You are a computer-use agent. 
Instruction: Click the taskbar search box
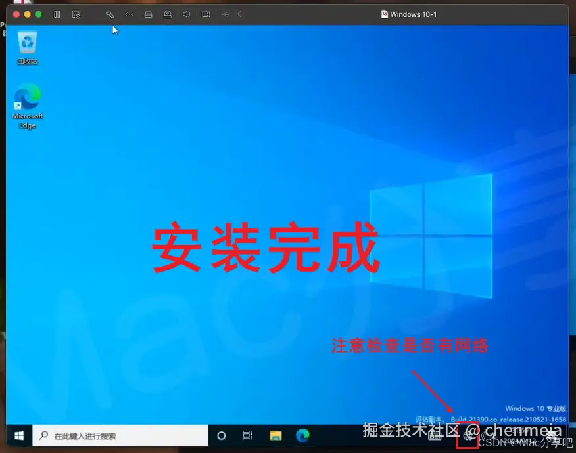click(118, 435)
